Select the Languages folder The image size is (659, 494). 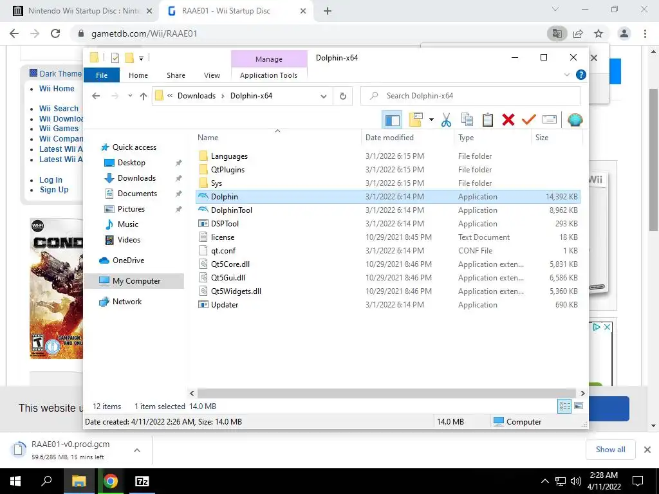click(387, 156)
